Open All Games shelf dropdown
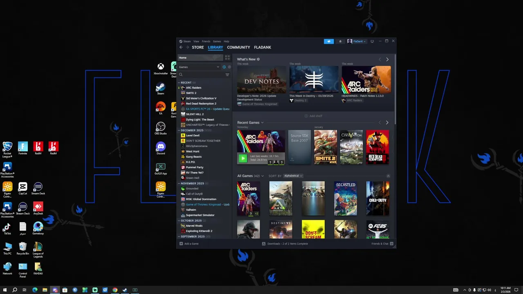Screen dimensions: 523x294 pyautogui.click(x=262, y=176)
